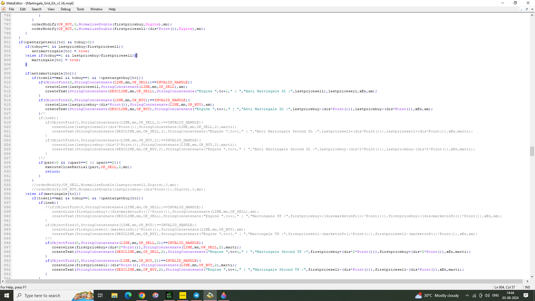Open the Tools menu
The height and width of the screenshot is (301, 535).
point(80,9)
